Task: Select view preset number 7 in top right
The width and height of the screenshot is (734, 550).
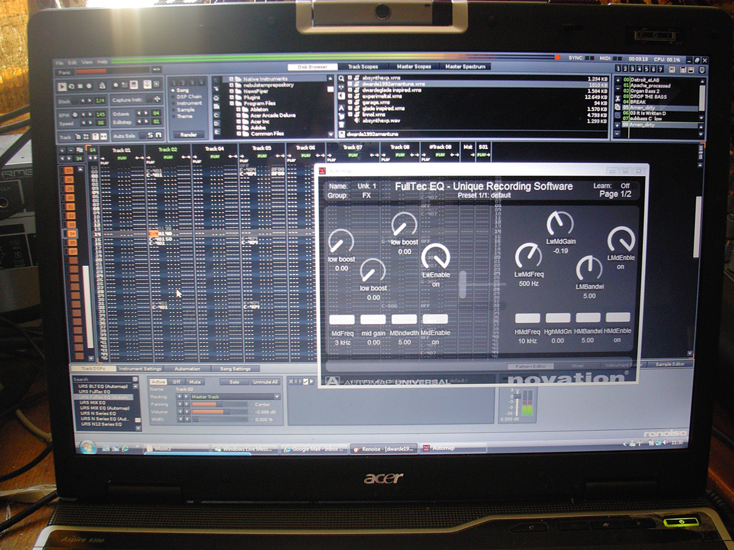Action: 660,69
